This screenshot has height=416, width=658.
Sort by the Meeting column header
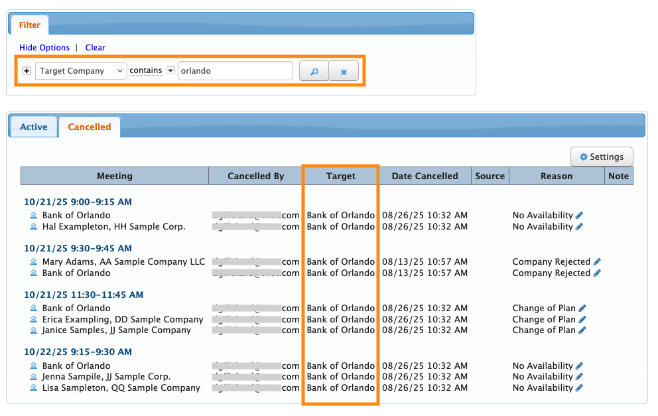click(x=115, y=176)
